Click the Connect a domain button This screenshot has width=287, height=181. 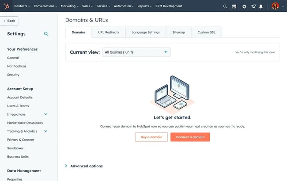coord(190,137)
